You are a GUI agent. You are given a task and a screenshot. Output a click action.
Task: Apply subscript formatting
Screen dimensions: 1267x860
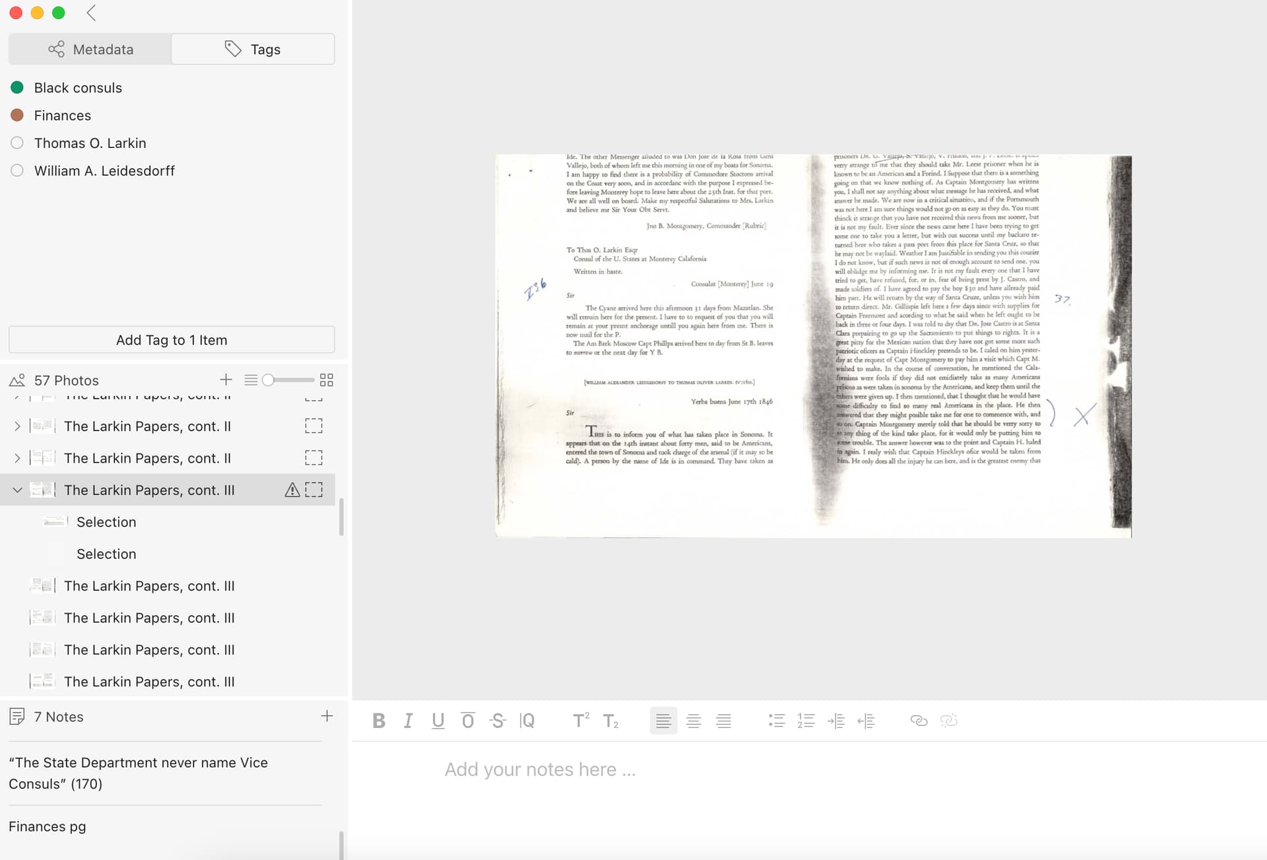[x=610, y=721]
